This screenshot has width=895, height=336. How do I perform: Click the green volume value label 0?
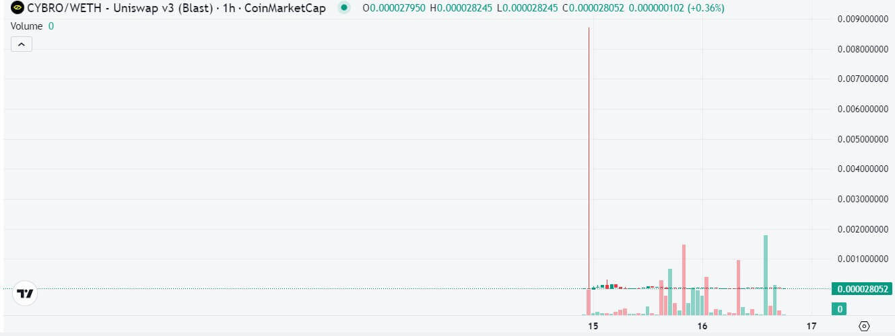pyautogui.click(x=840, y=309)
